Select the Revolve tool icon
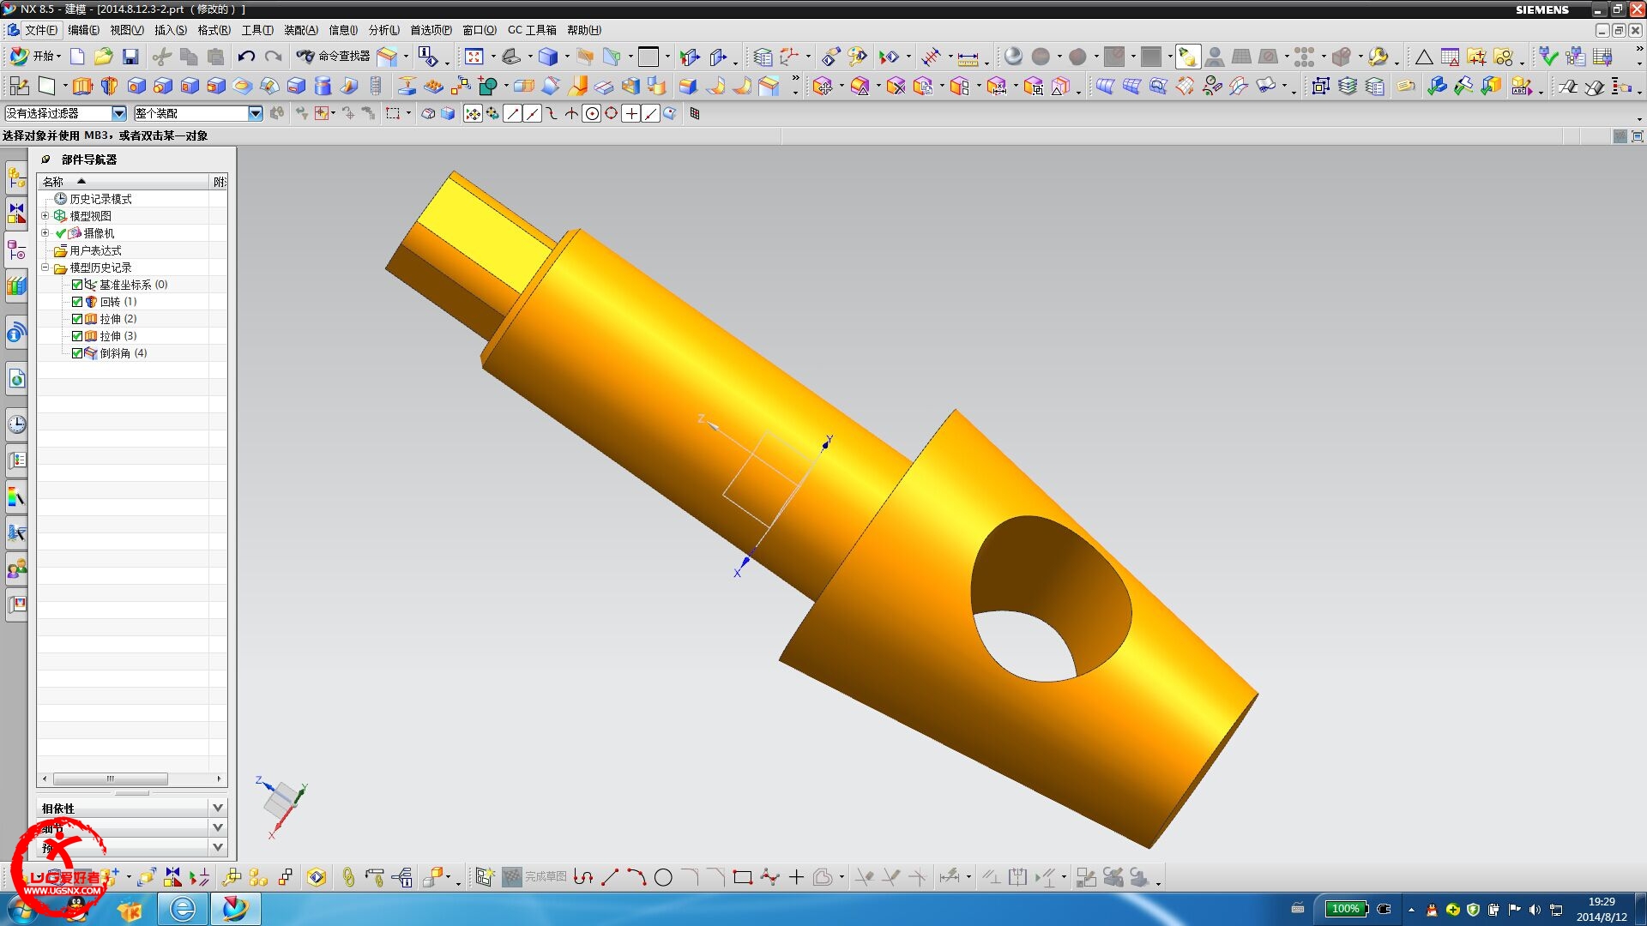This screenshot has width=1647, height=926. pyautogui.click(x=109, y=86)
